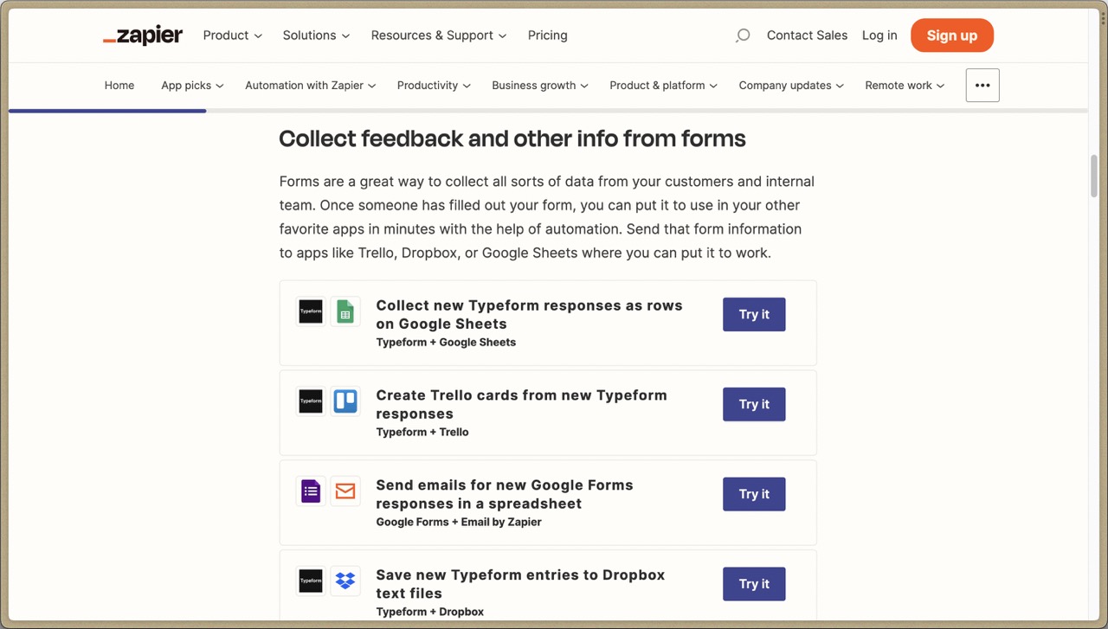Expand Resources & Support menu
The width and height of the screenshot is (1108, 629).
pos(439,35)
